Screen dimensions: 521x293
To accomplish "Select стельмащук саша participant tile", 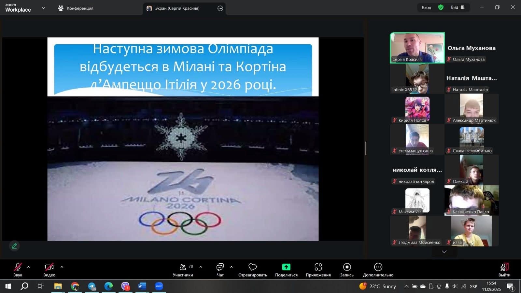I will click(x=417, y=139).
